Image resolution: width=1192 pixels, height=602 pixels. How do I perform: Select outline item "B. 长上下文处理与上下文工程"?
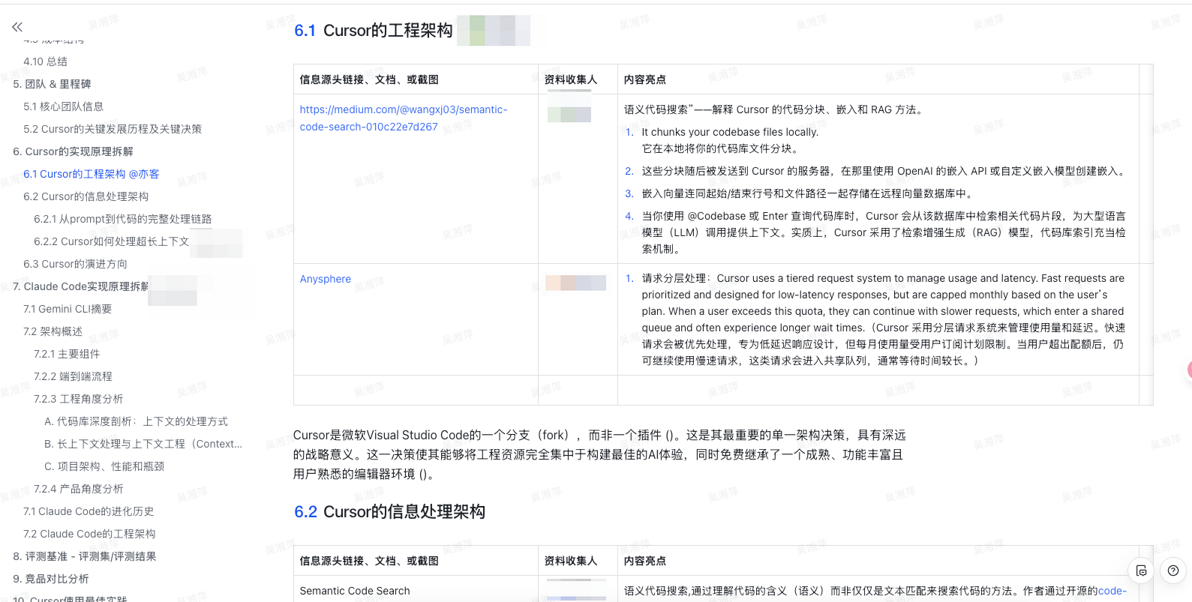[x=143, y=444]
